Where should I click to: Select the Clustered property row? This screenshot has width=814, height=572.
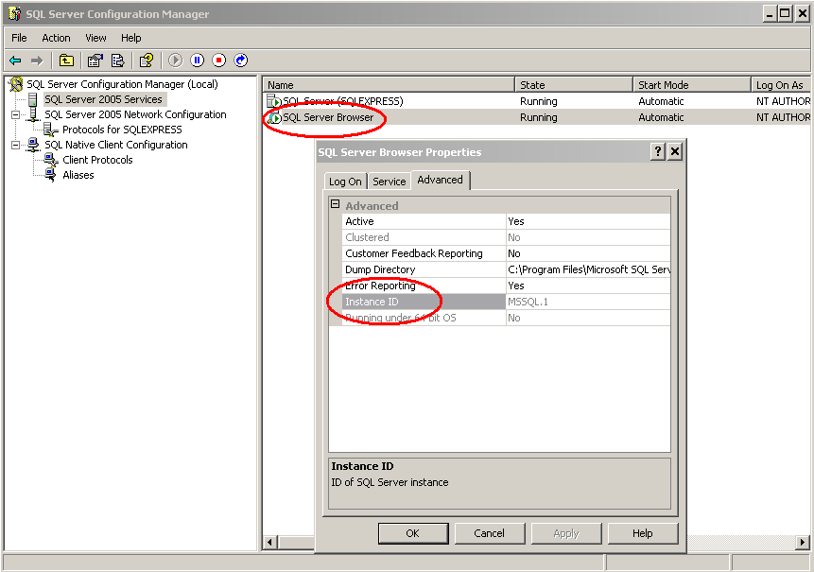coord(506,237)
